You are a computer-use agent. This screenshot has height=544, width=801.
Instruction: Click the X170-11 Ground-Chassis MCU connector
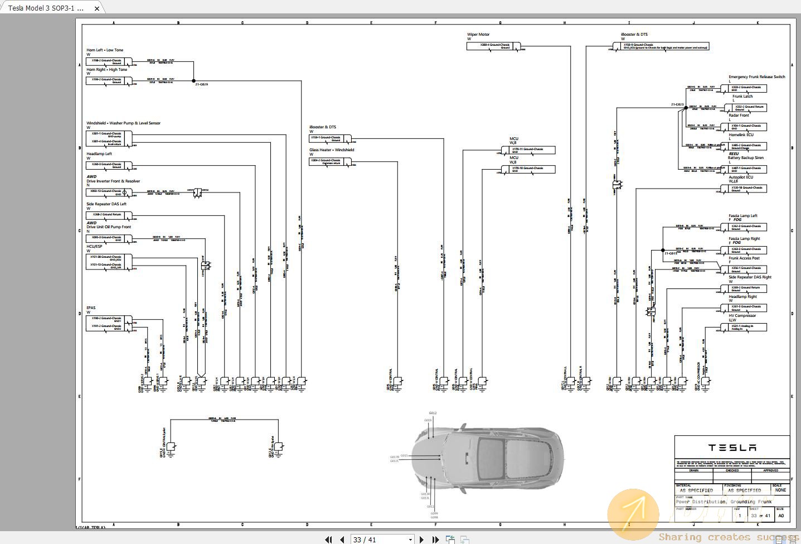point(528,150)
